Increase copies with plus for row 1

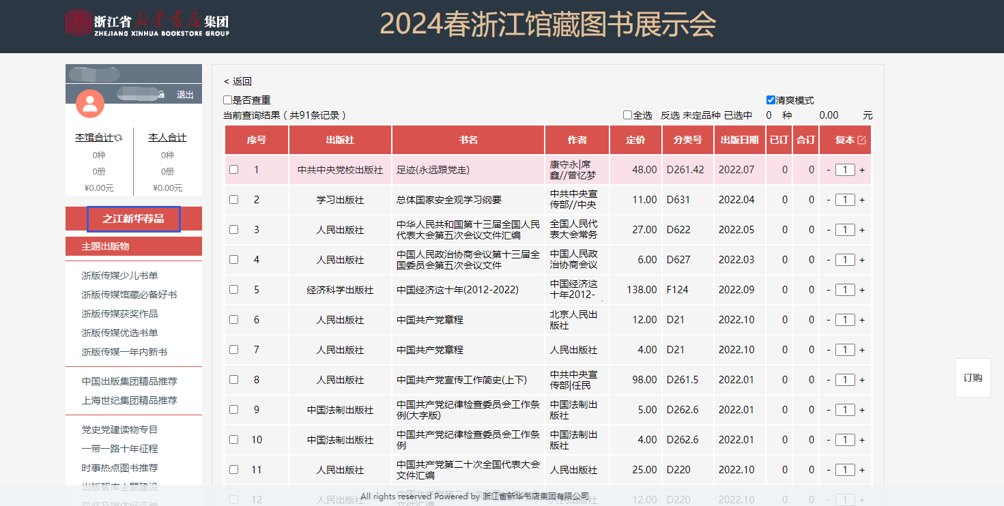coord(862,170)
